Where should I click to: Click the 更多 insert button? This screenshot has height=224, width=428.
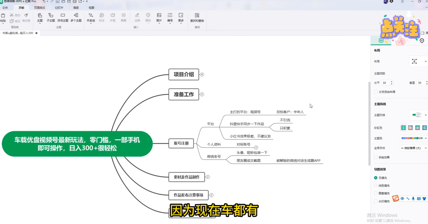coord(181,17)
